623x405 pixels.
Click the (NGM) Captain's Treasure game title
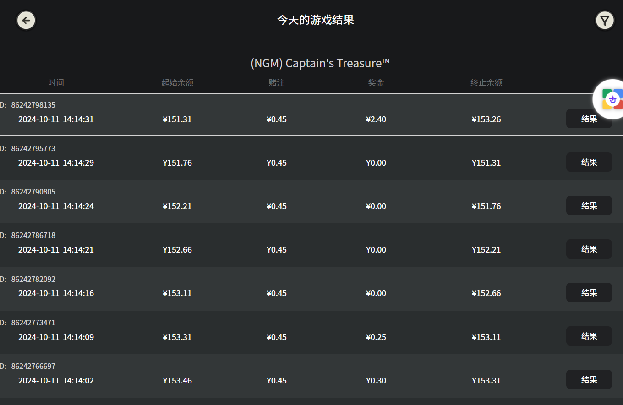tap(320, 63)
